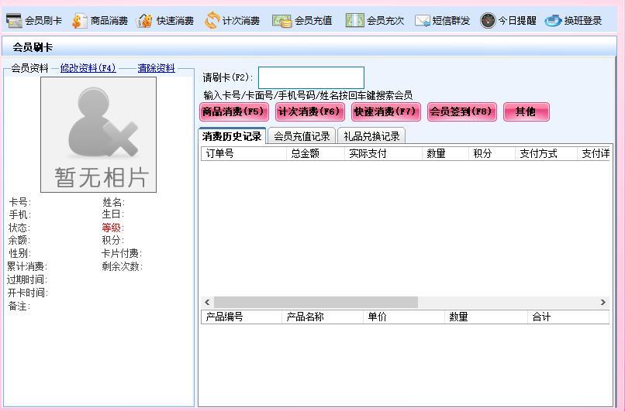Click the 合计 column header

click(x=568, y=317)
